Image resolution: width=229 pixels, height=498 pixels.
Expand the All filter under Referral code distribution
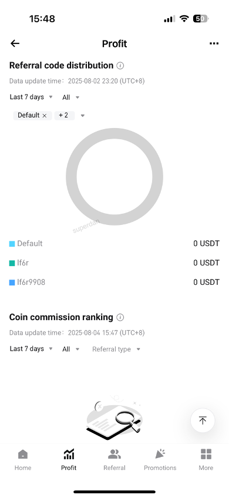tap(70, 97)
